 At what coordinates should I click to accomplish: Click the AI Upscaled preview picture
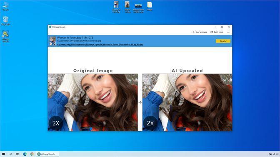click(187, 103)
